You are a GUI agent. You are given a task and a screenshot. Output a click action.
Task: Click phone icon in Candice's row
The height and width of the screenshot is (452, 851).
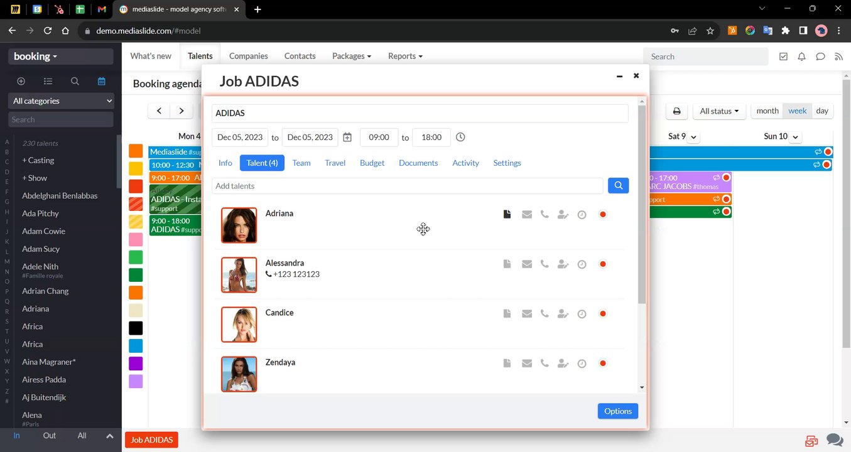pos(545,314)
